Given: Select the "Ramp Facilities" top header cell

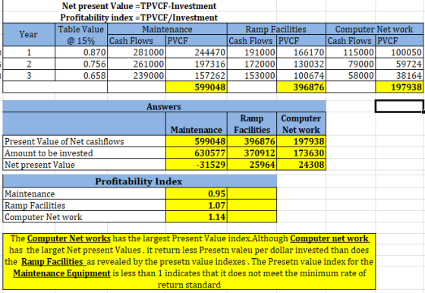Looking at the screenshot, I should pyautogui.click(x=276, y=29).
